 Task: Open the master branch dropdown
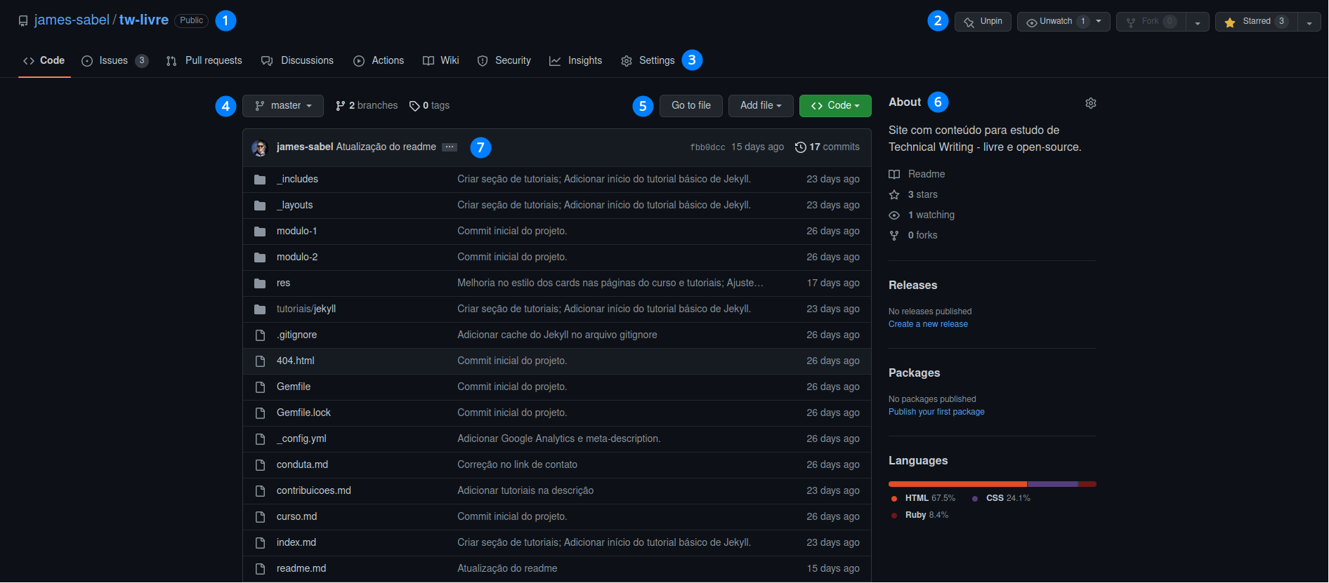pos(283,106)
